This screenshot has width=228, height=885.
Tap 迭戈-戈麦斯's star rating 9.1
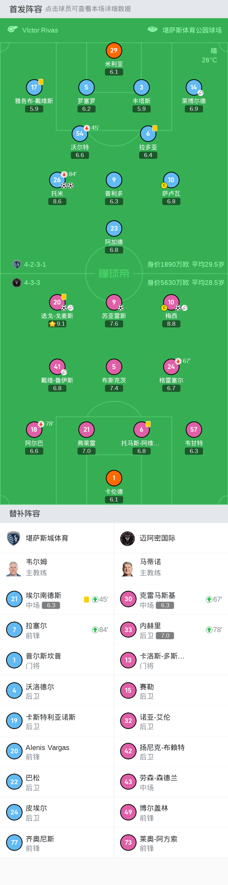click(x=57, y=324)
